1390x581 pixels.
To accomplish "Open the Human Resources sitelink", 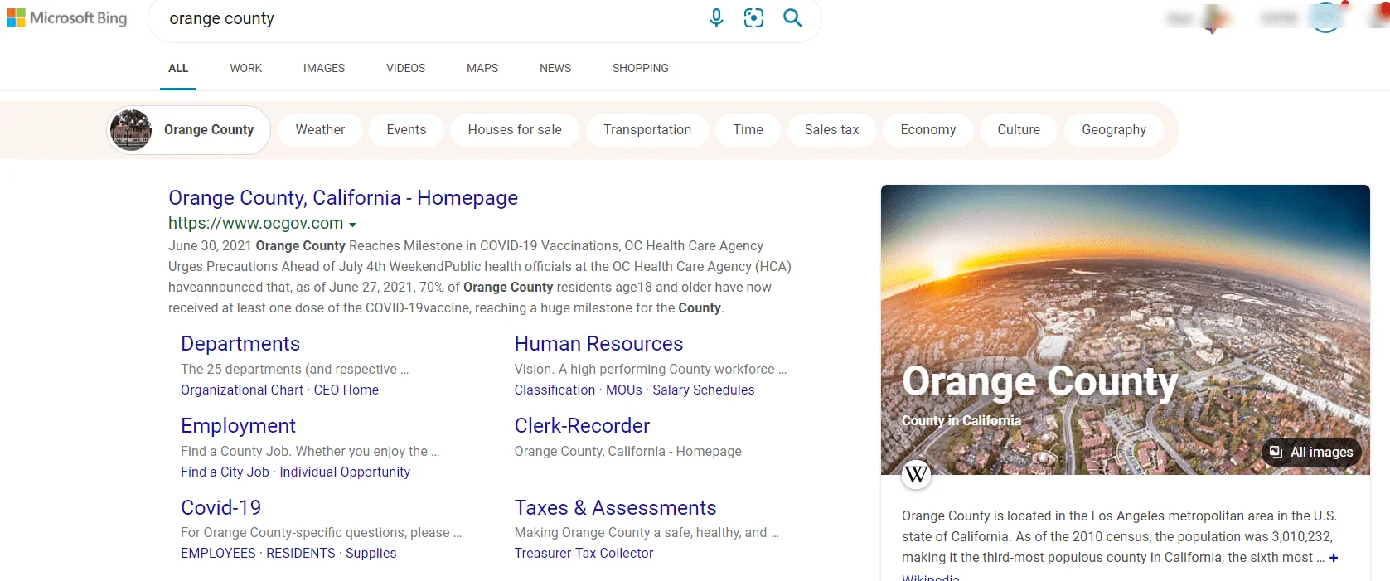I will [598, 344].
